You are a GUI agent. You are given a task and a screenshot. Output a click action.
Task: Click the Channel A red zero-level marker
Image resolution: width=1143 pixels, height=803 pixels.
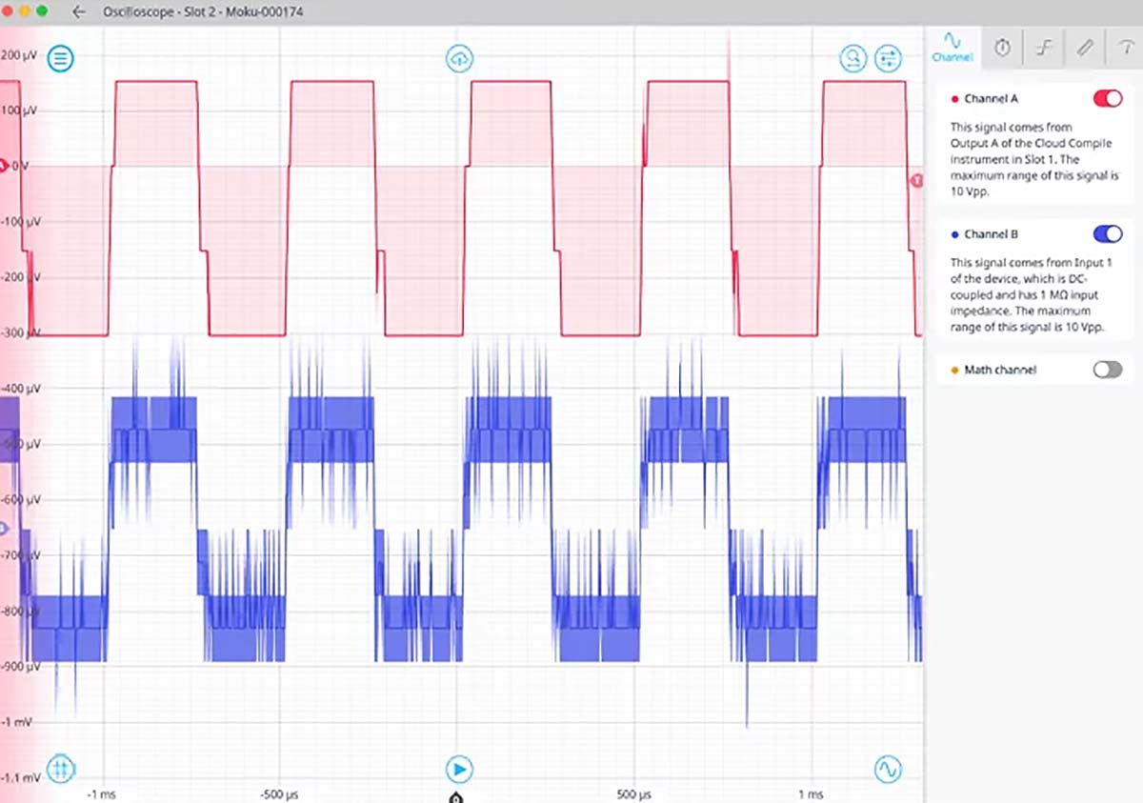coord(4,167)
